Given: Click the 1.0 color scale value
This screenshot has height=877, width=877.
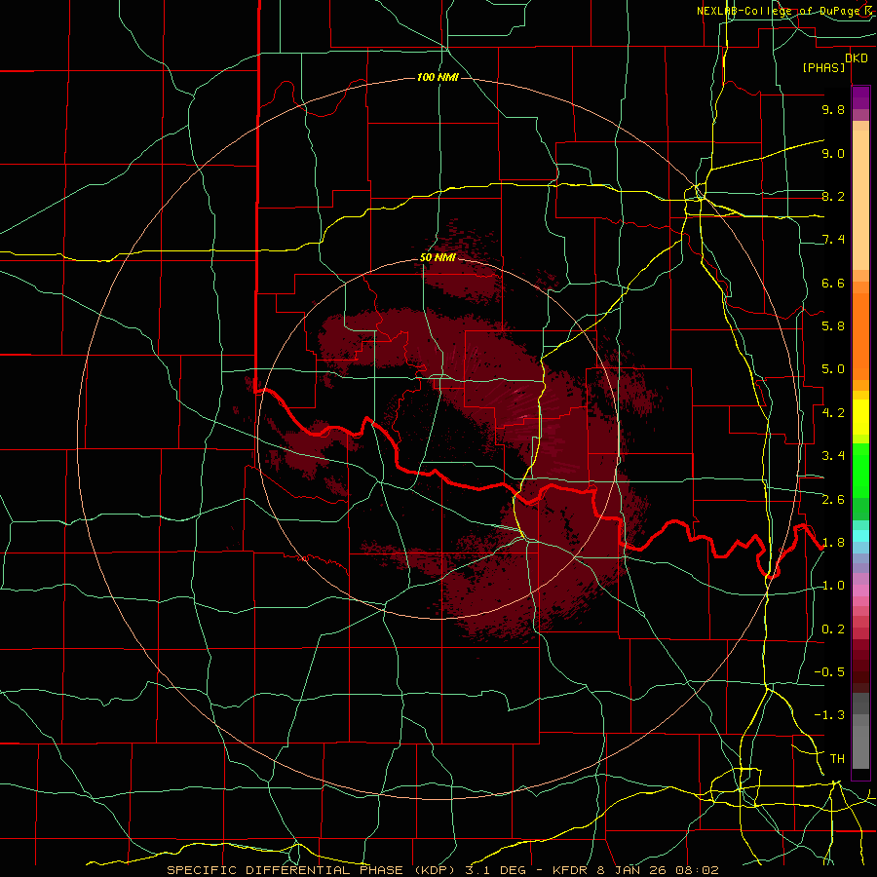Looking at the screenshot, I should tap(833, 586).
